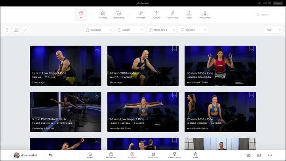
Task: Expand the Instructor dropdown
Action: point(99,30)
